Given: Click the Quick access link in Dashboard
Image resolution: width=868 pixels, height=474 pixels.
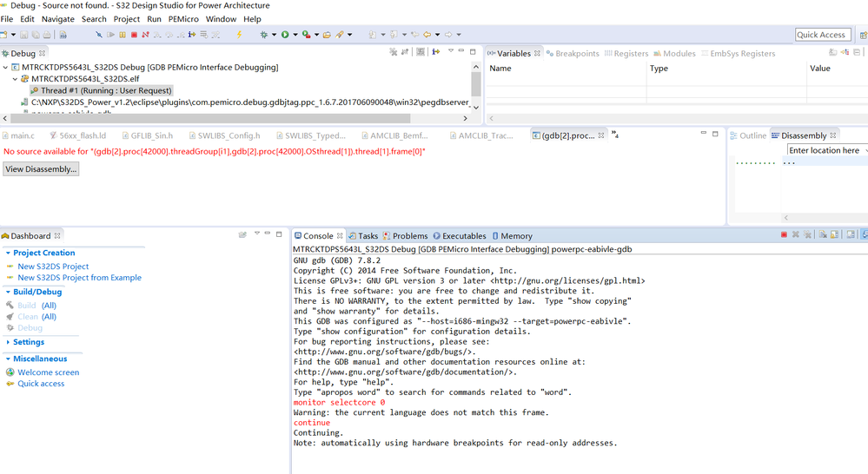Looking at the screenshot, I should (x=41, y=384).
